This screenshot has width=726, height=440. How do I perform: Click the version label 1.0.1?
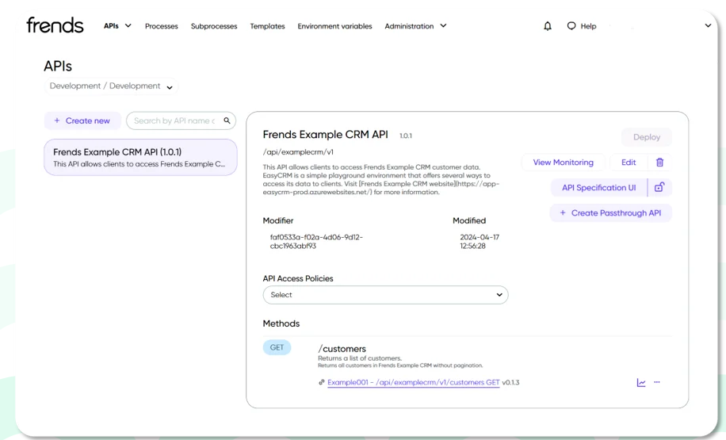coord(406,136)
